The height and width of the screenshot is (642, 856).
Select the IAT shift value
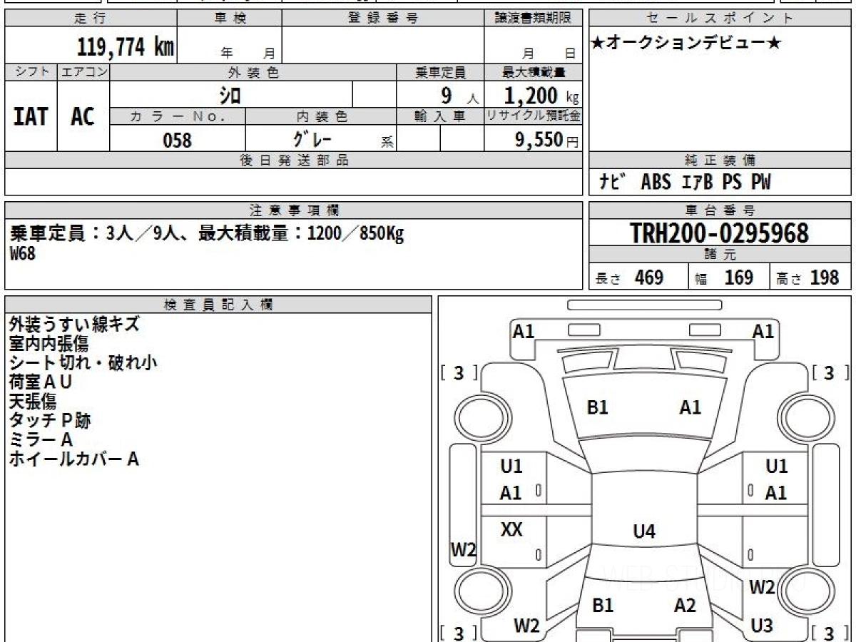(x=31, y=116)
